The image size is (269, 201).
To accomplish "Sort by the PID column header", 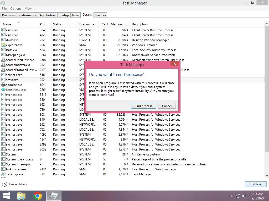I will 45,24.
